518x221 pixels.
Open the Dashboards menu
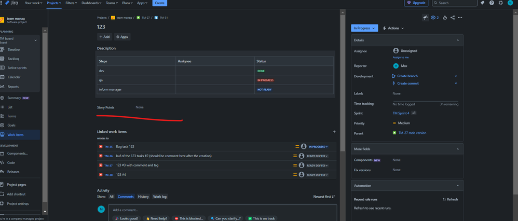pyautogui.click(x=92, y=3)
